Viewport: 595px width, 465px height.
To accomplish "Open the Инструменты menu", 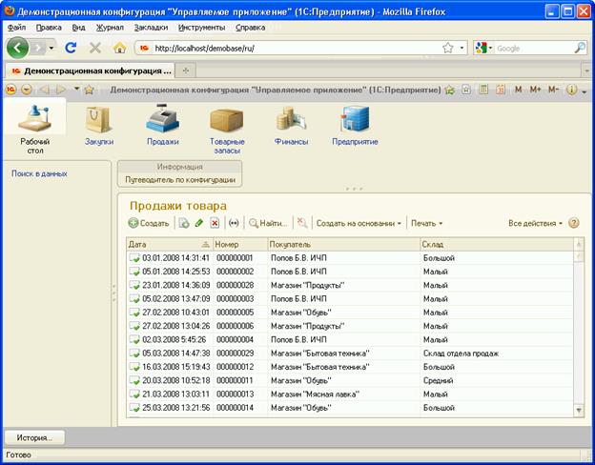I will coord(201,28).
